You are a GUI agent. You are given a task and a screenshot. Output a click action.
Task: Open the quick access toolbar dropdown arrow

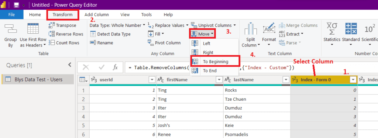24,5
